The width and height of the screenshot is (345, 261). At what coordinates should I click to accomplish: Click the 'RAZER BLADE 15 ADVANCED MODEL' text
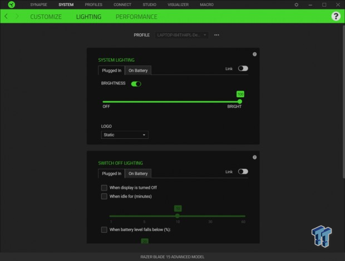172,257
